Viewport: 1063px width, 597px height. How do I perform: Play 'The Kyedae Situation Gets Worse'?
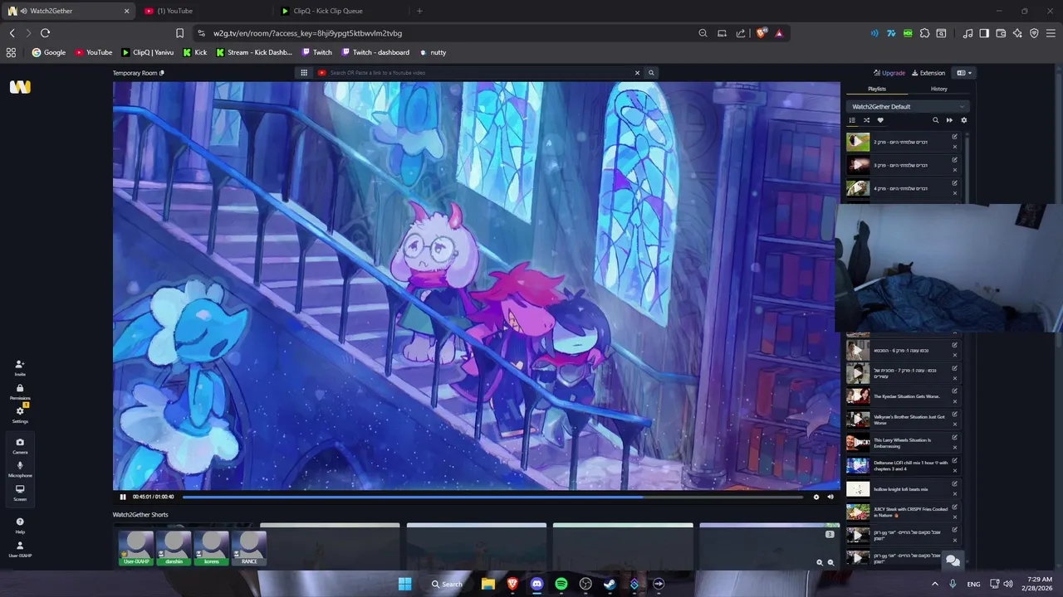coord(858,396)
